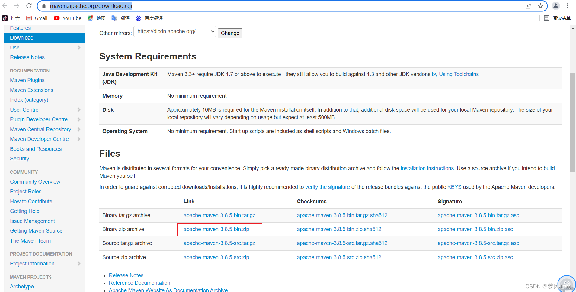The image size is (576, 292).
Task: Expand the Use submenu arrow
Action: click(x=79, y=48)
